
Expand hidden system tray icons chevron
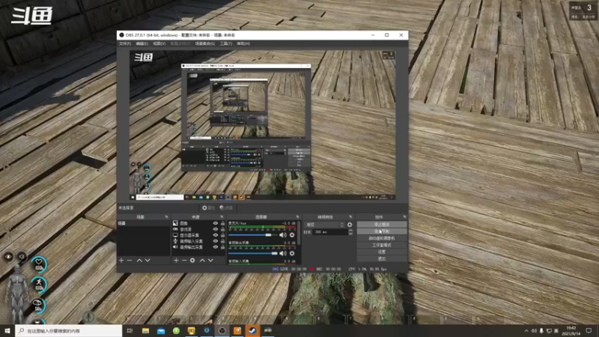pyautogui.click(x=526, y=331)
